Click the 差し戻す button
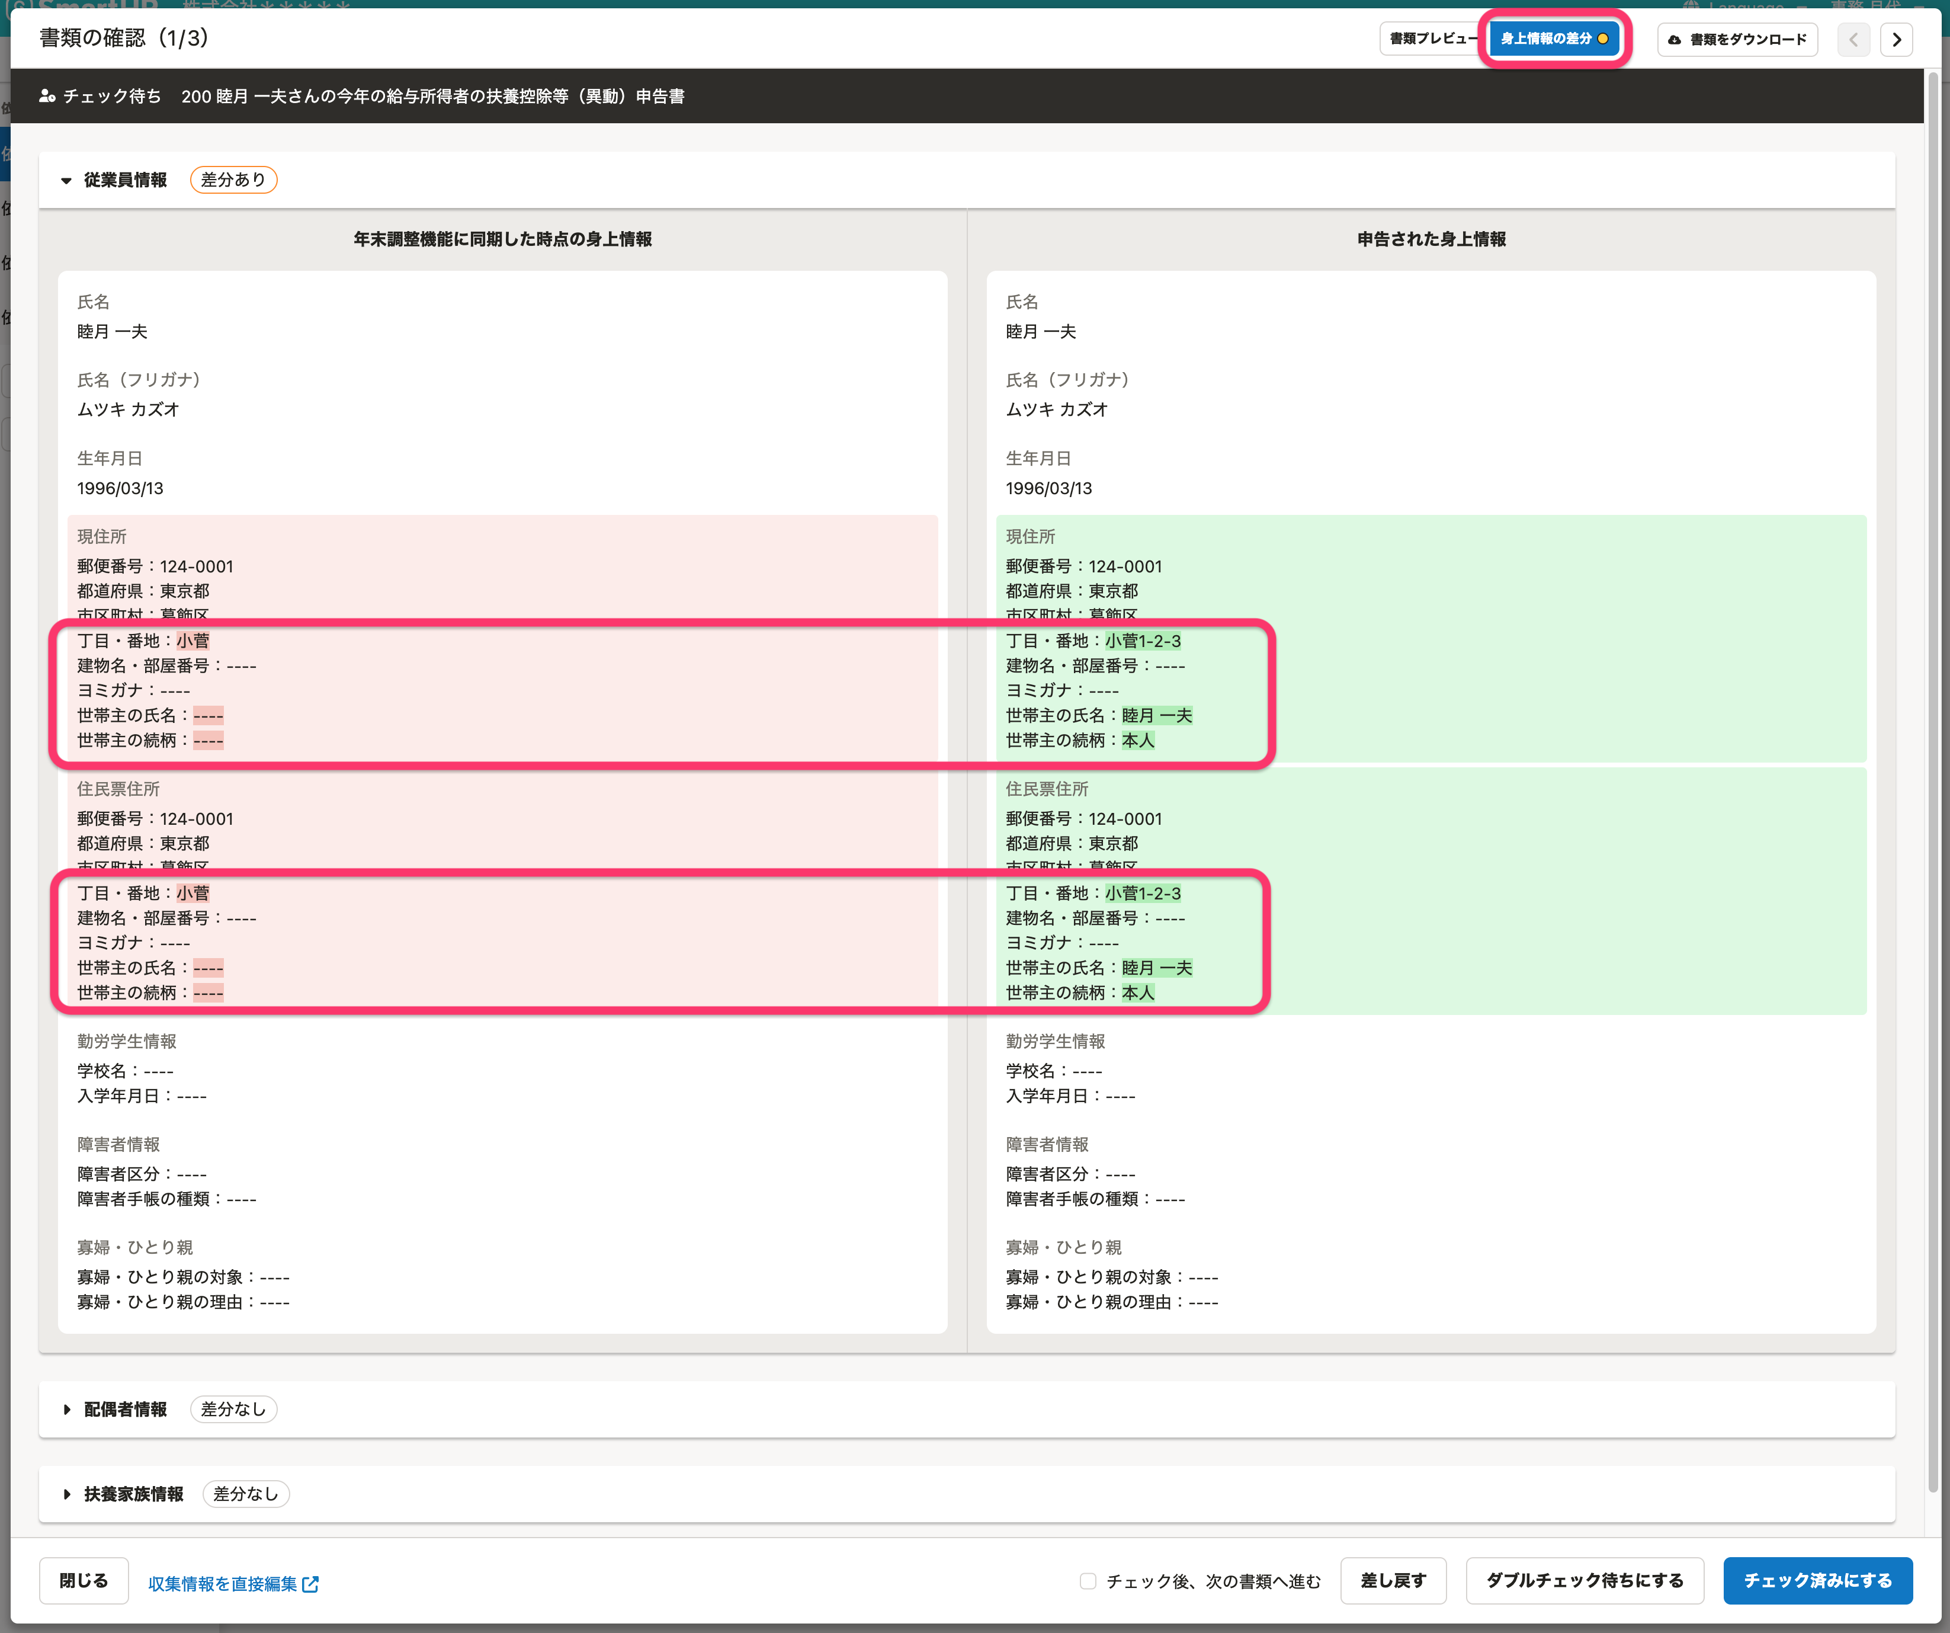 1393,1580
